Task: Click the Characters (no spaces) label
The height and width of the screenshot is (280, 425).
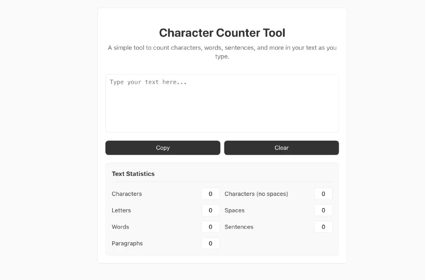Action: point(256,194)
